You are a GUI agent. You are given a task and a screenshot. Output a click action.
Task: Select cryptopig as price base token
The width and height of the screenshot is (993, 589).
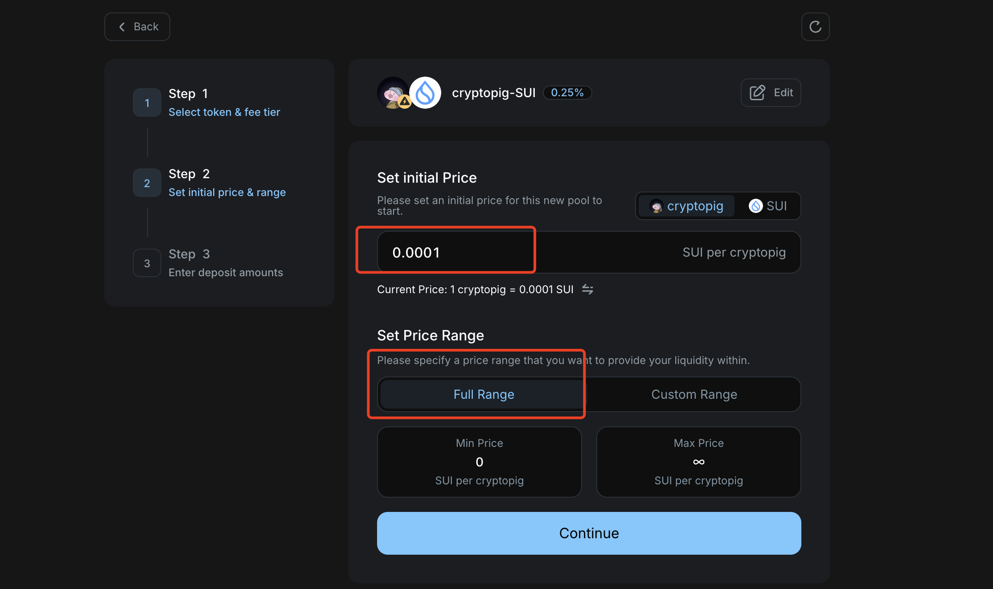click(x=686, y=206)
